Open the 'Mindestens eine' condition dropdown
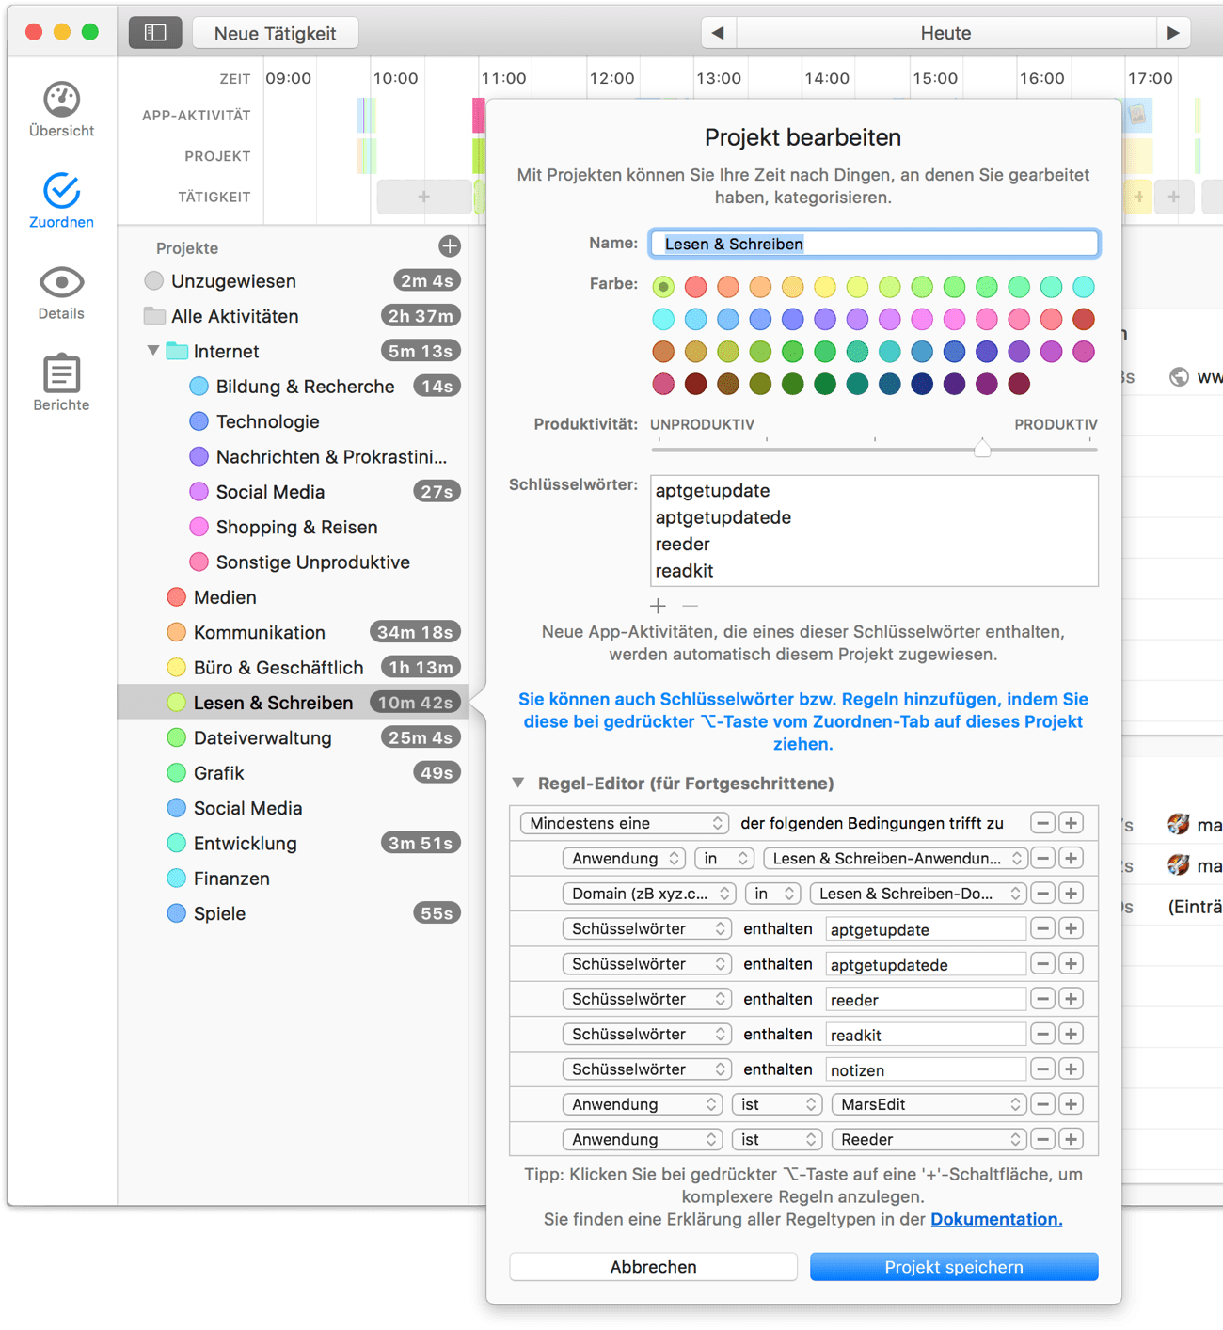1223x1330 pixels. [x=625, y=823]
